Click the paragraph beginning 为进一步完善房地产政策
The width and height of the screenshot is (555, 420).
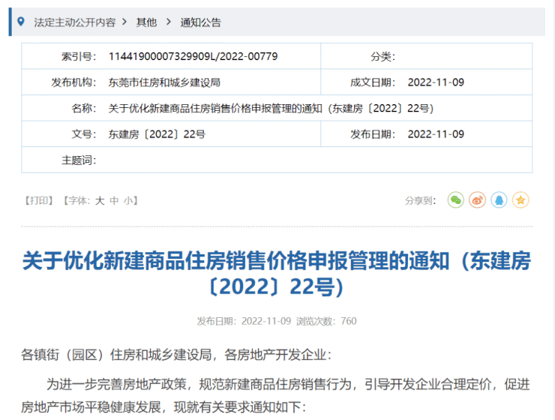[x=275, y=395]
